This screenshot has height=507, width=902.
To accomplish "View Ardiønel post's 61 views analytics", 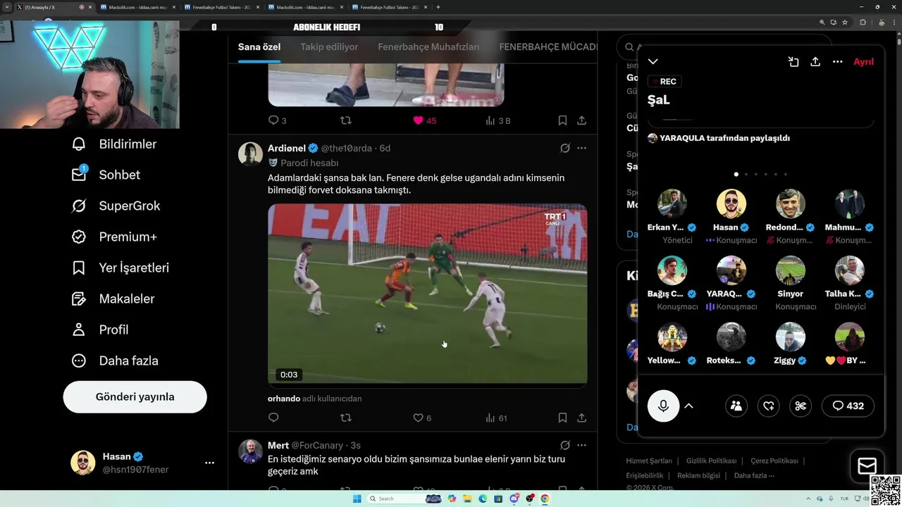I will [496, 418].
